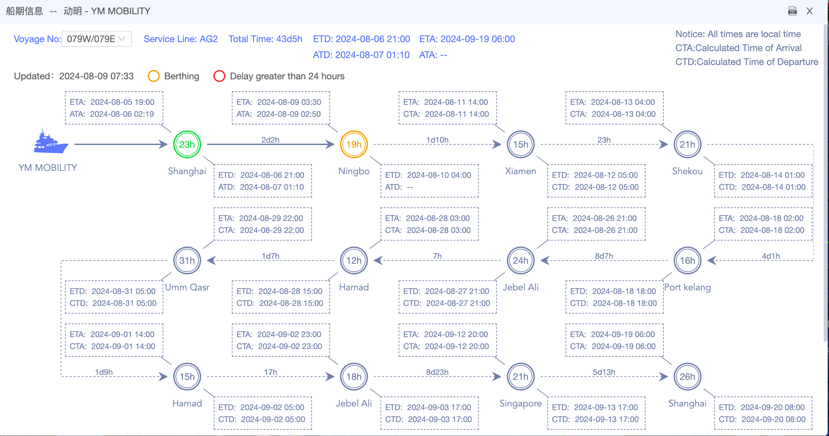Screen dimensions: 829x436
Task: Click the green Shanghai 23h port node
Action: [187, 144]
